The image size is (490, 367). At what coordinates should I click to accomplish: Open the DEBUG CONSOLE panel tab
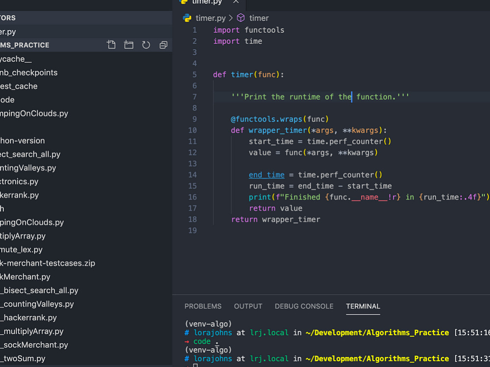coord(304,306)
